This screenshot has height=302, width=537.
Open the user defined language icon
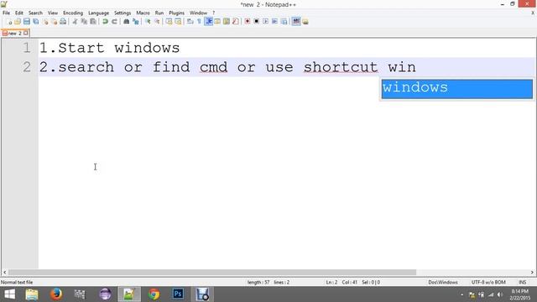coord(217,22)
